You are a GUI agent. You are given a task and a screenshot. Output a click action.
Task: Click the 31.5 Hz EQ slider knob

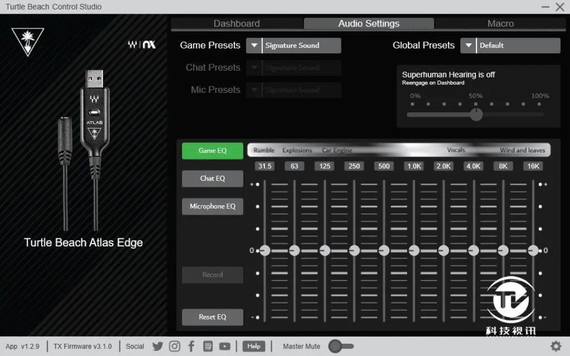pos(264,251)
